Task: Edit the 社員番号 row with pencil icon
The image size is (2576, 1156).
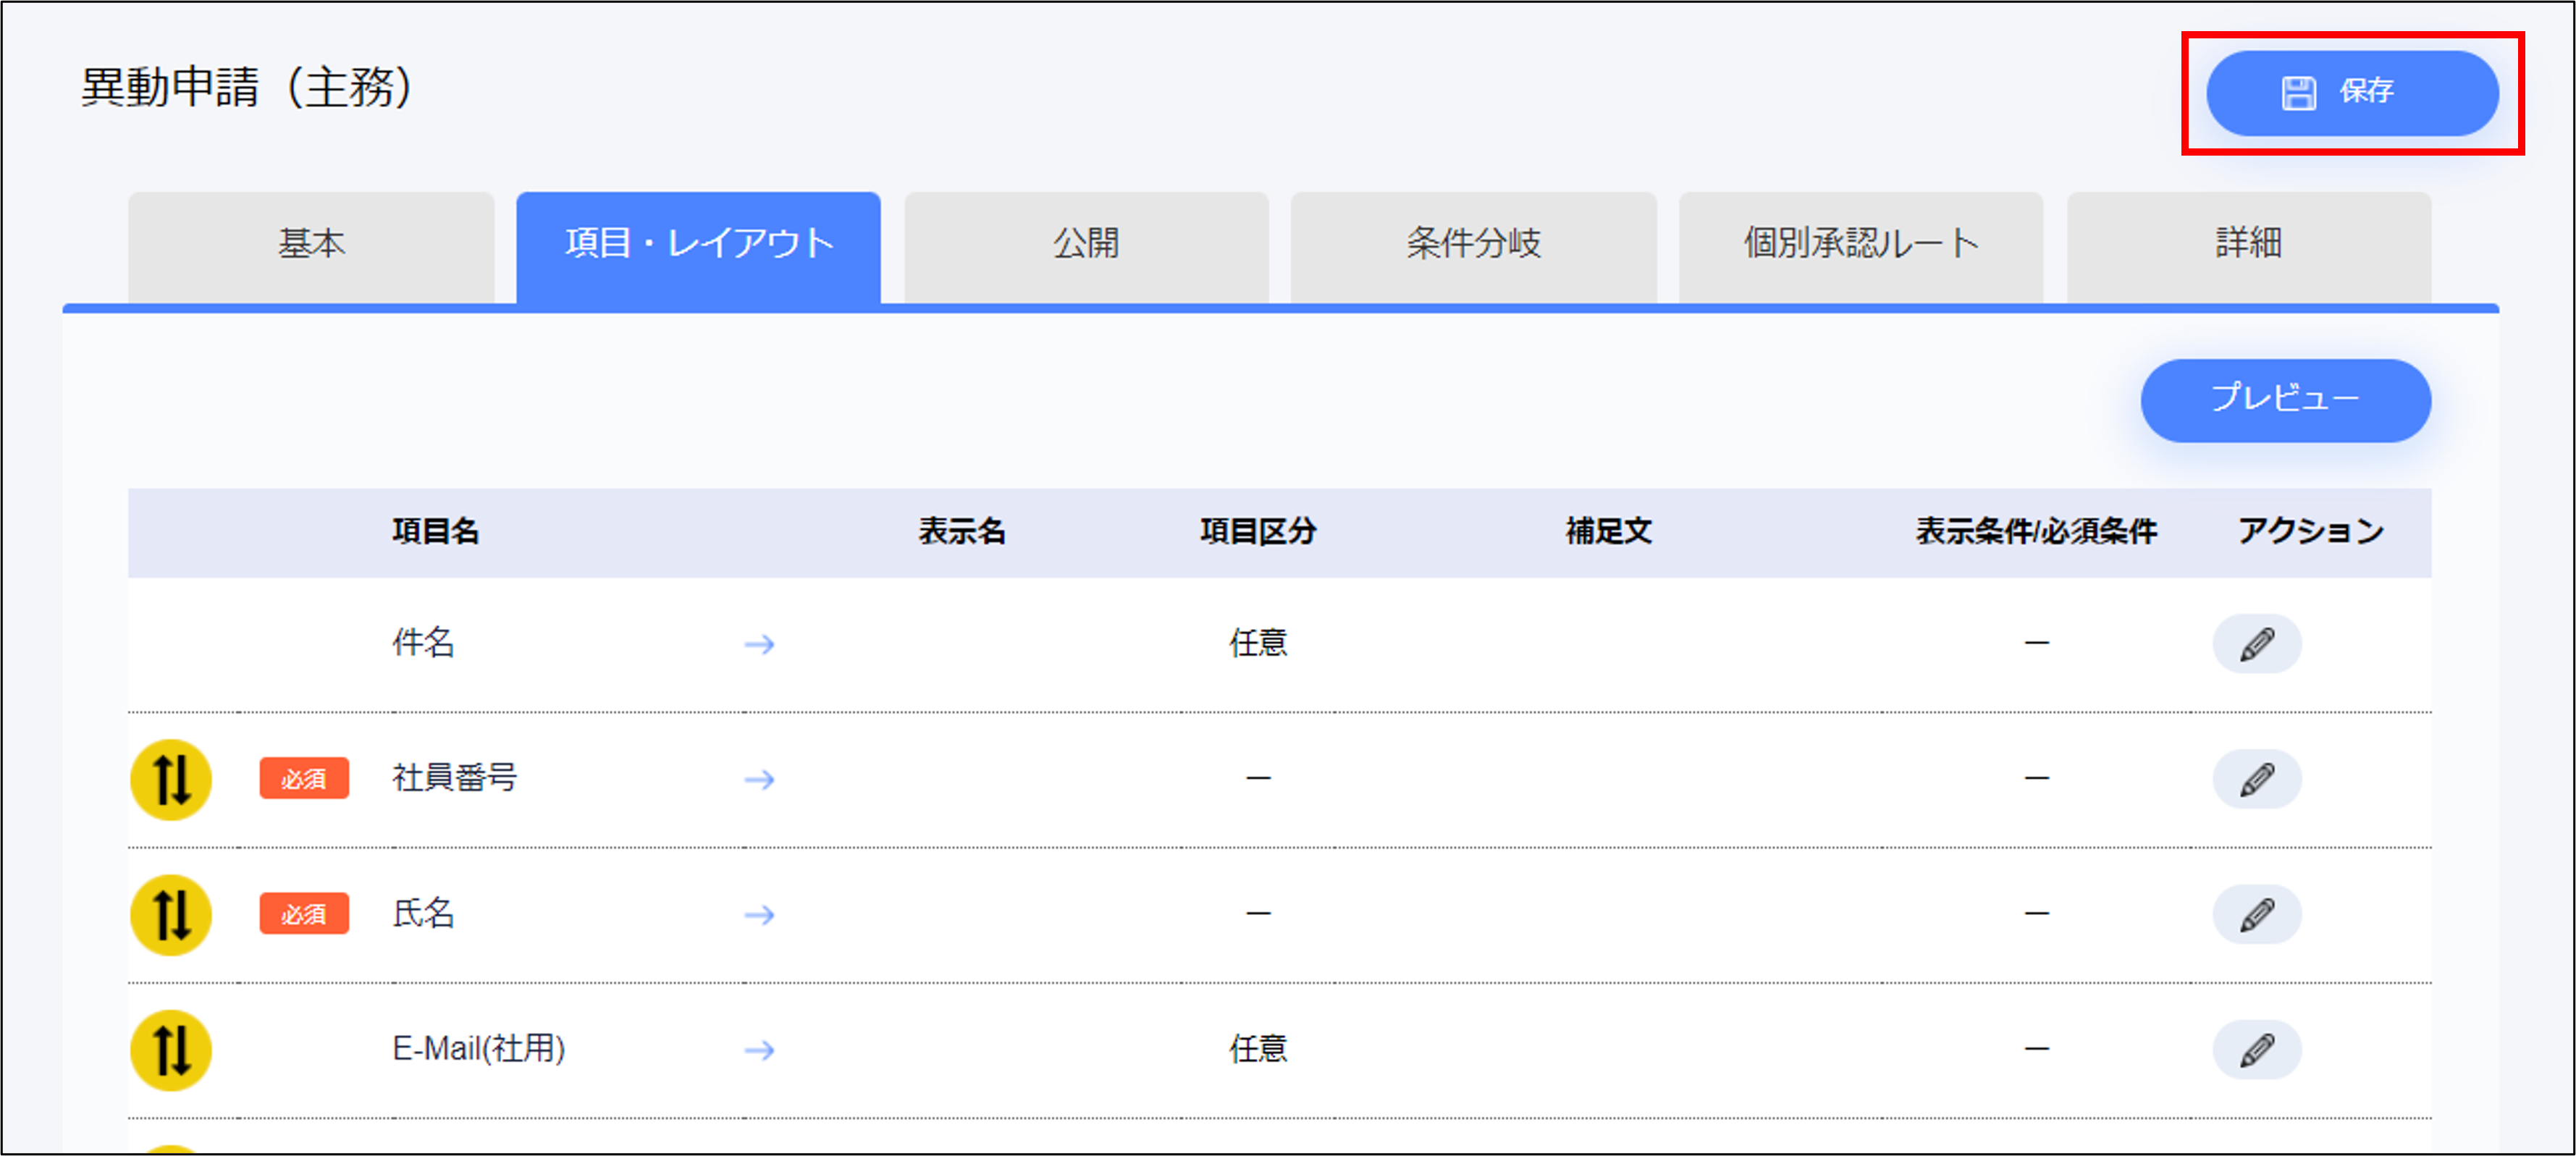Action: point(2257,779)
